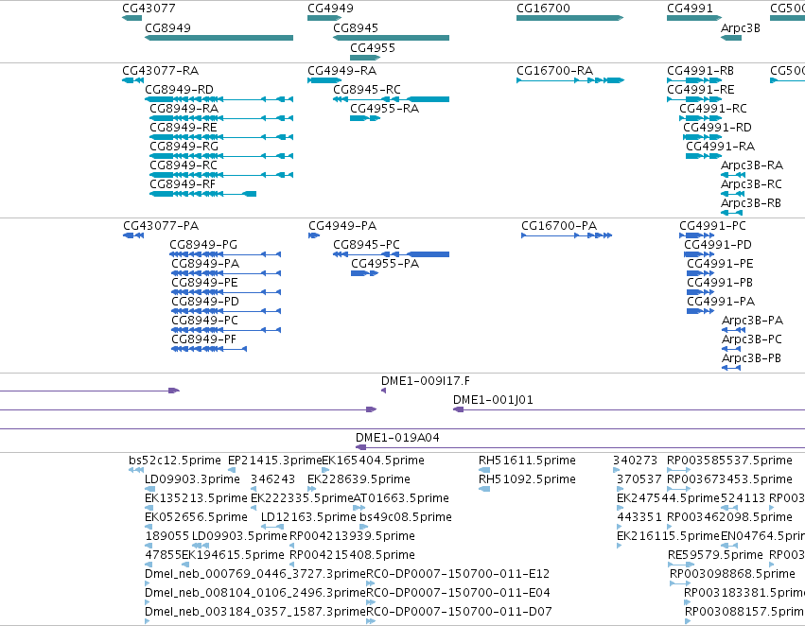Viewport: 805px width, 626px height.
Task: Select transcript CG8949-RC label
Action: 184,165
